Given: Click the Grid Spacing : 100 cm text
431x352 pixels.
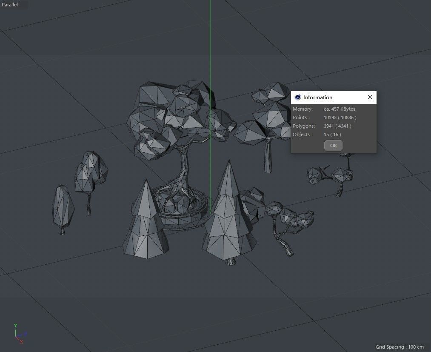Looking at the screenshot, I should 400,347.
